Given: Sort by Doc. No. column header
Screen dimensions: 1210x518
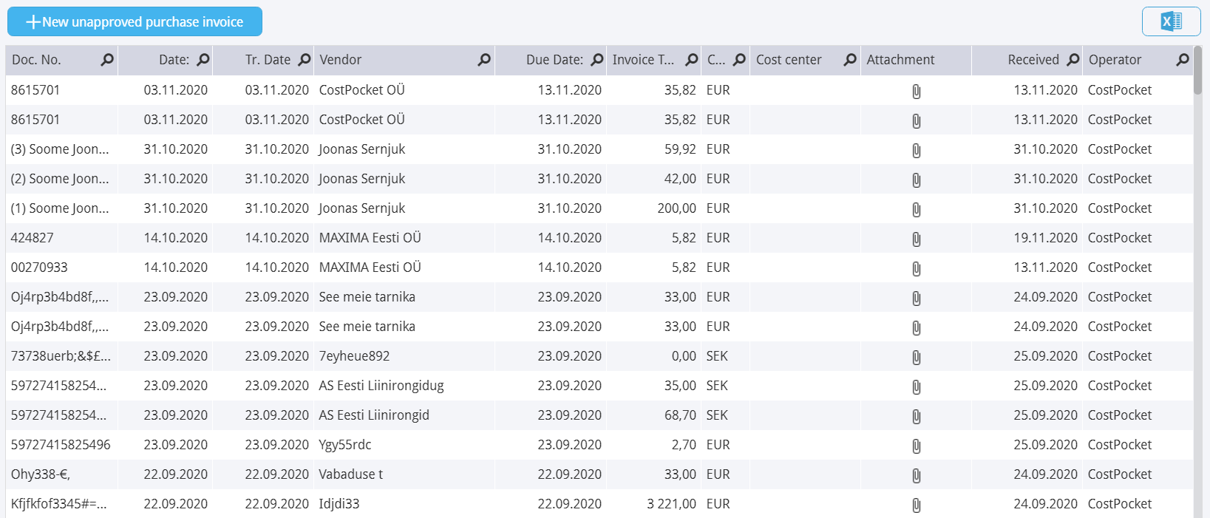Looking at the screenshot, I should click(36, 60).
